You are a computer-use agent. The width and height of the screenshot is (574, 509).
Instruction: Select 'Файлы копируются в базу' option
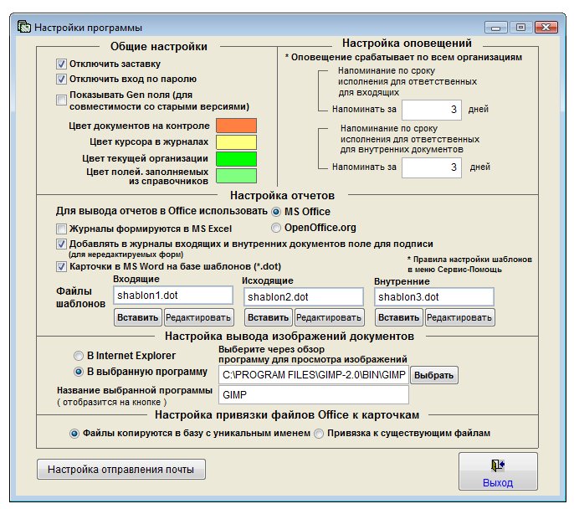pos(74,434)
